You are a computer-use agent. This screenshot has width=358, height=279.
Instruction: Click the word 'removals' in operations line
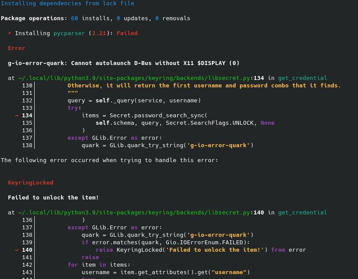point(176,18)
